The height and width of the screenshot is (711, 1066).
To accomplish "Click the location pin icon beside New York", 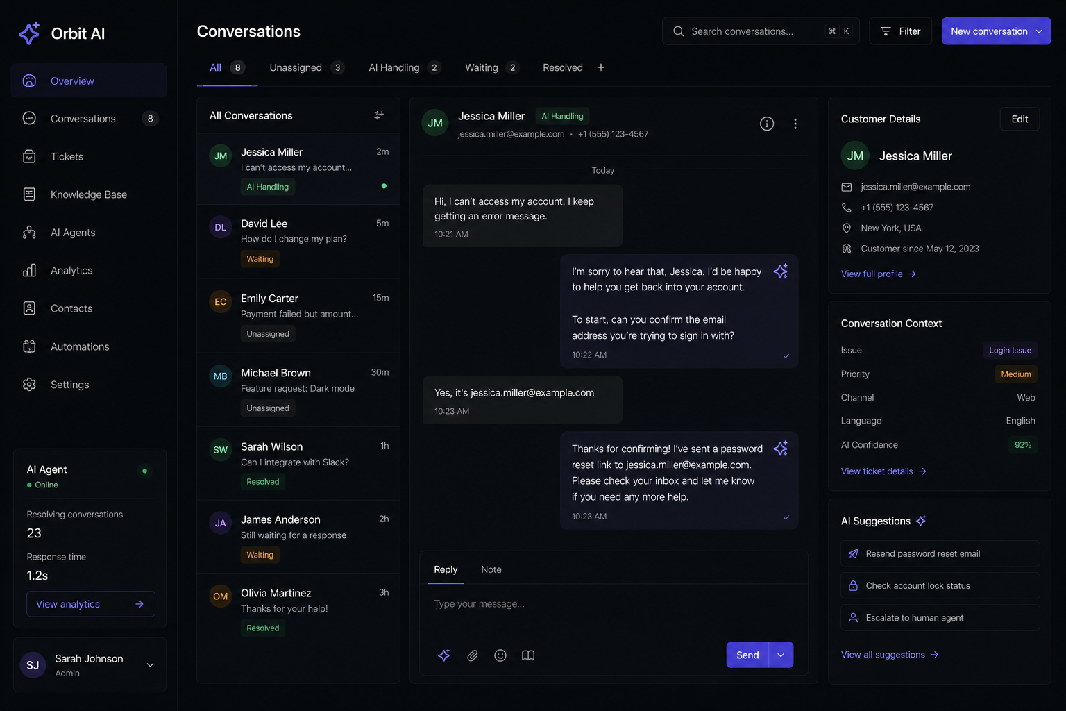I will coord(847,228).
